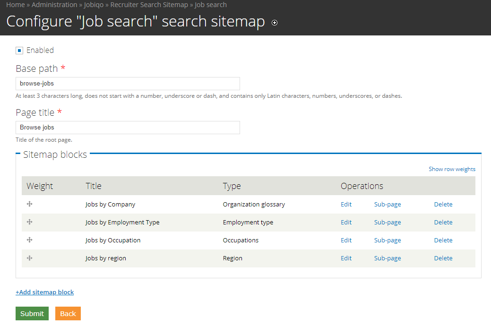
Task: Show row weights in sitemap blocks table
Action: (452, 169)
